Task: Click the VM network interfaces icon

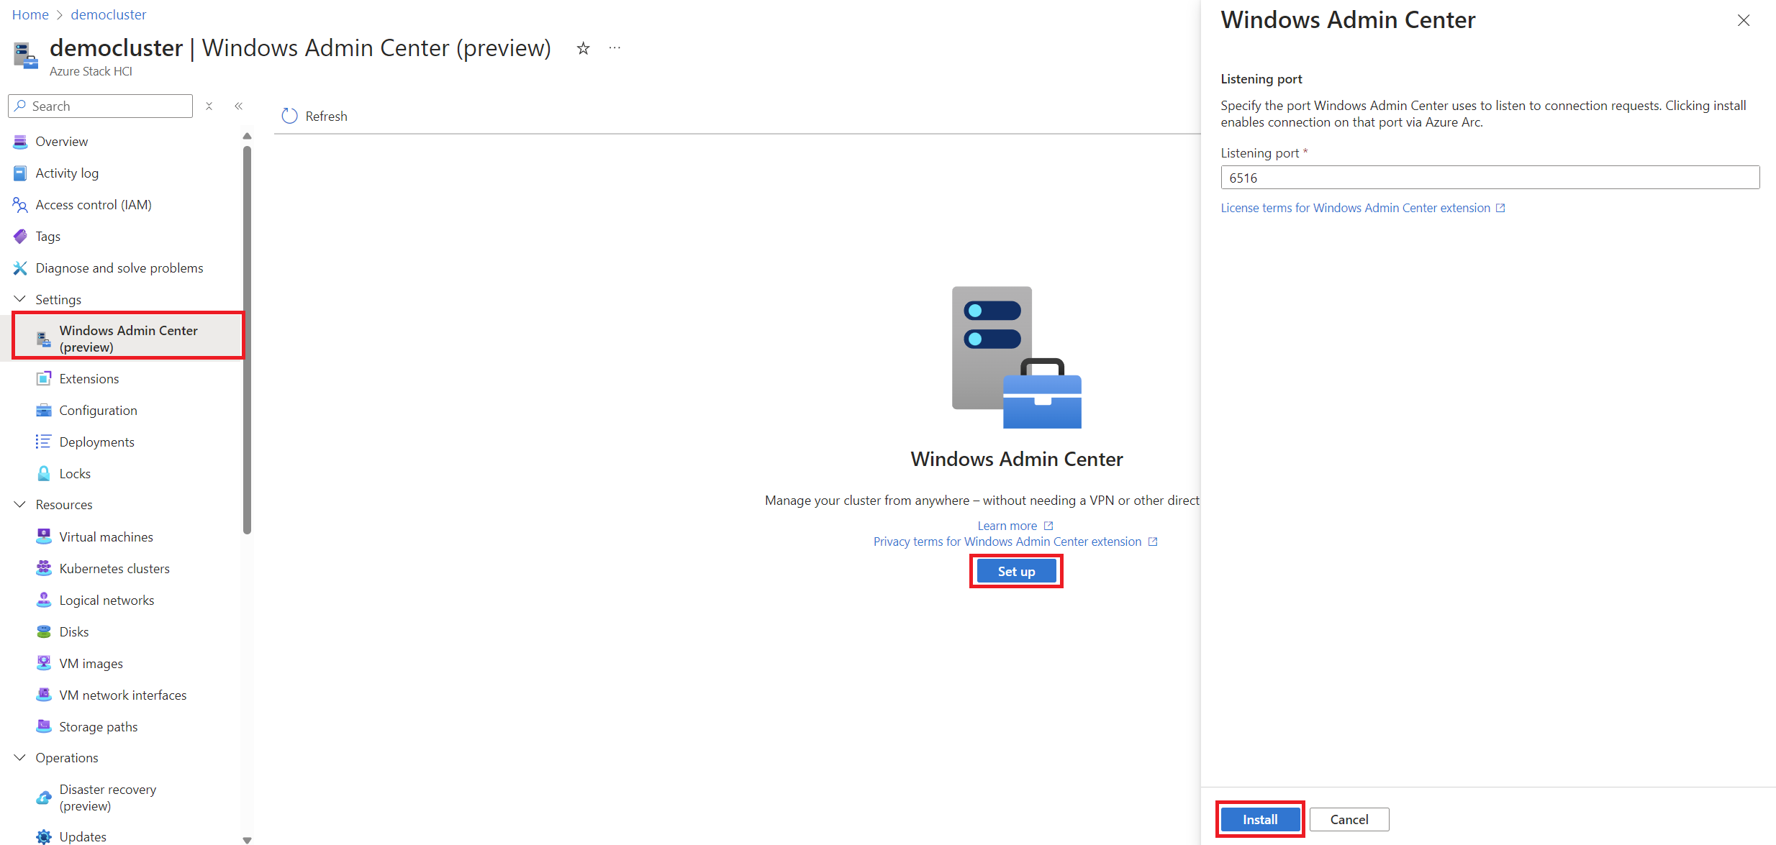Action: pos(44,695)
